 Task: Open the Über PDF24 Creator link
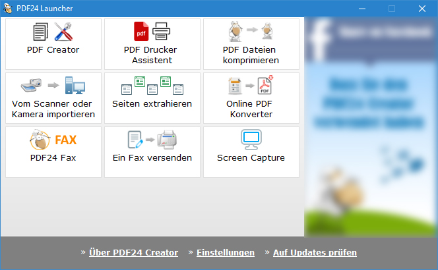click(x=133, y=252)
